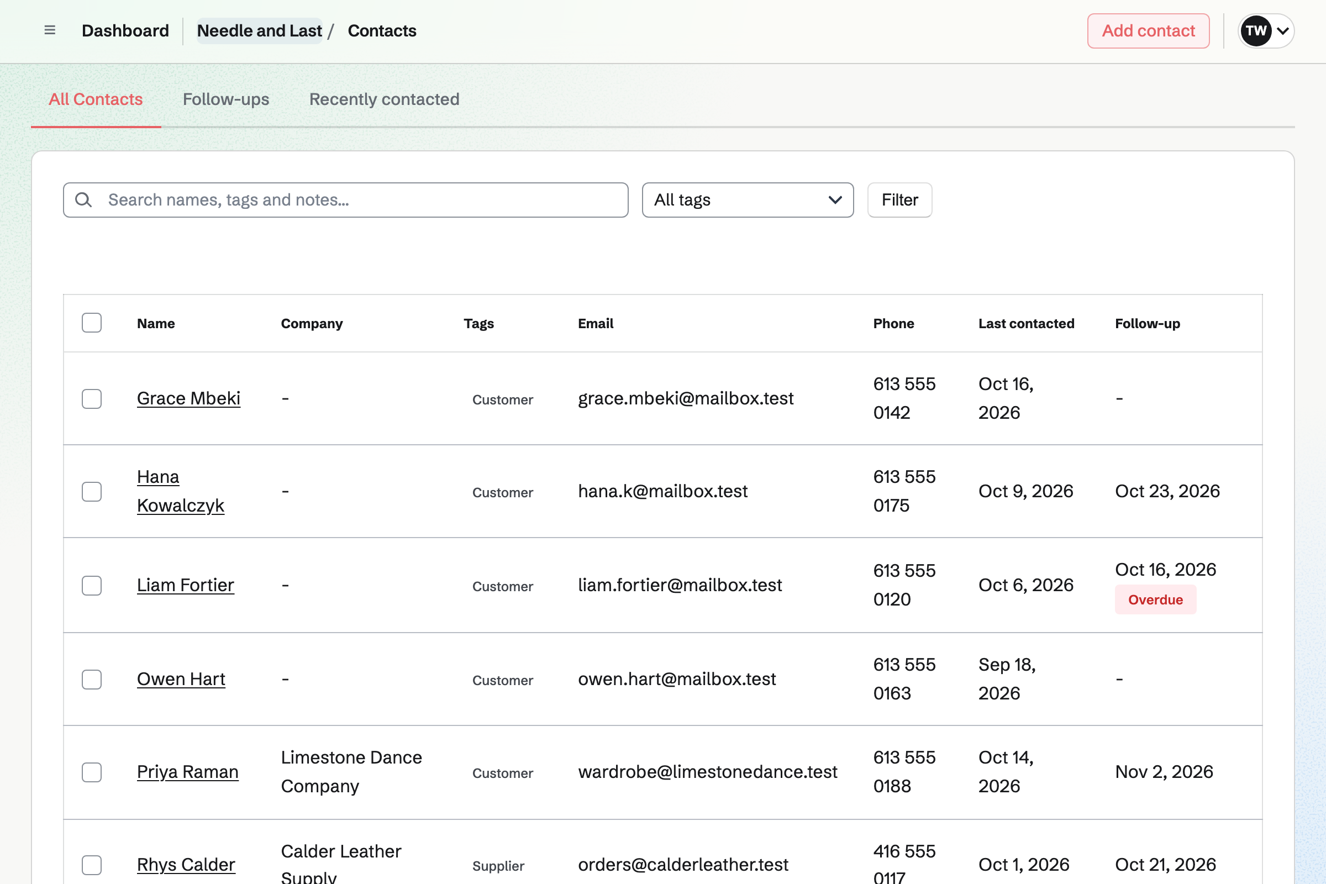Image resolution: width=1326 pixels, height=884 pixels.
Task: Check the Hana Kowalczyk row checkbox
Action: (x=91, y=491)
